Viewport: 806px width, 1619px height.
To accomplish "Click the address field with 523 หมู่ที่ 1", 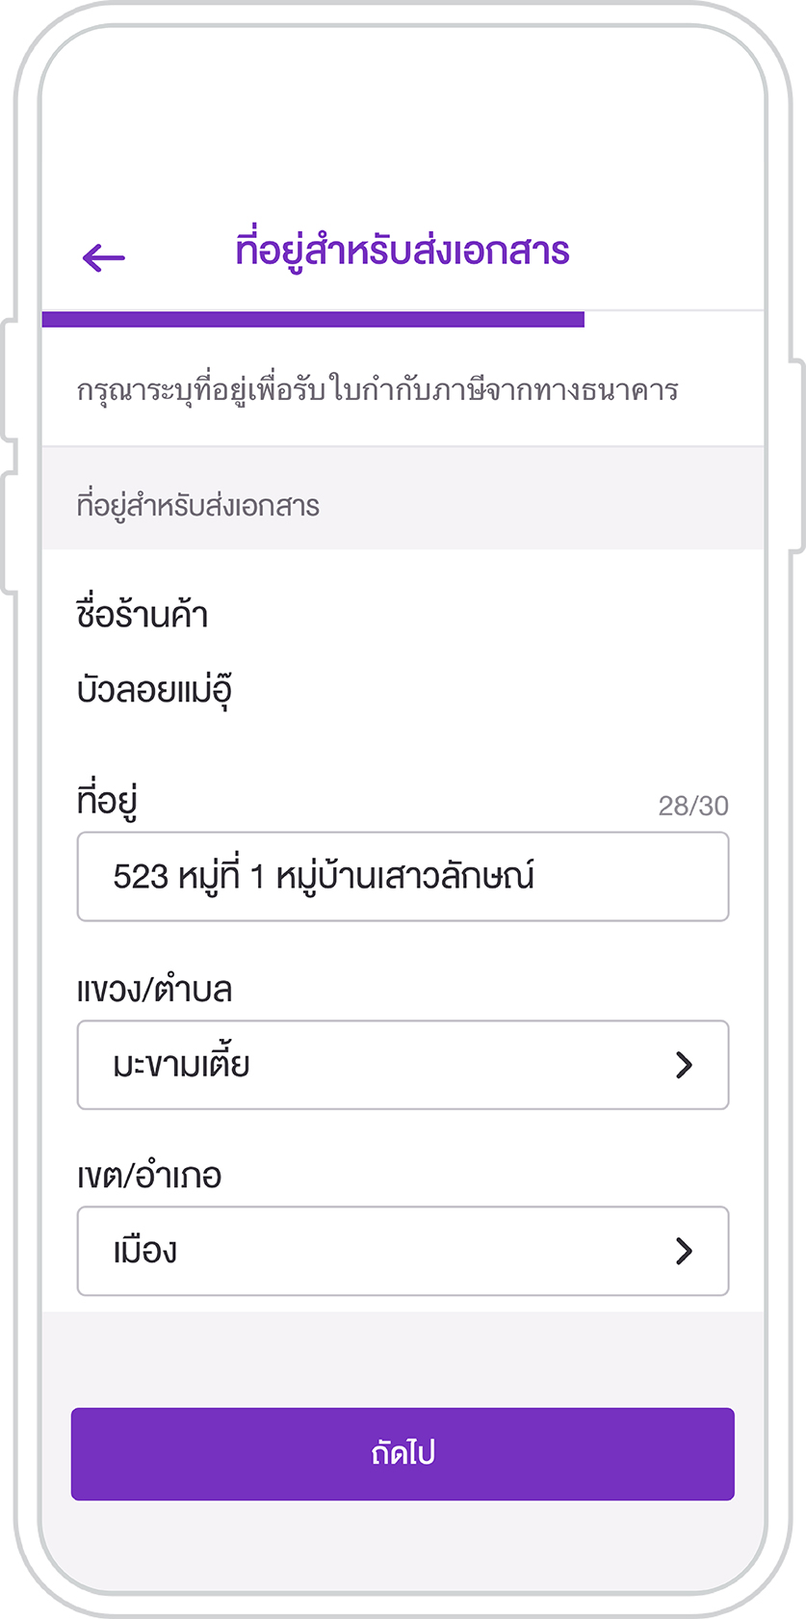I will coord(403,877).
